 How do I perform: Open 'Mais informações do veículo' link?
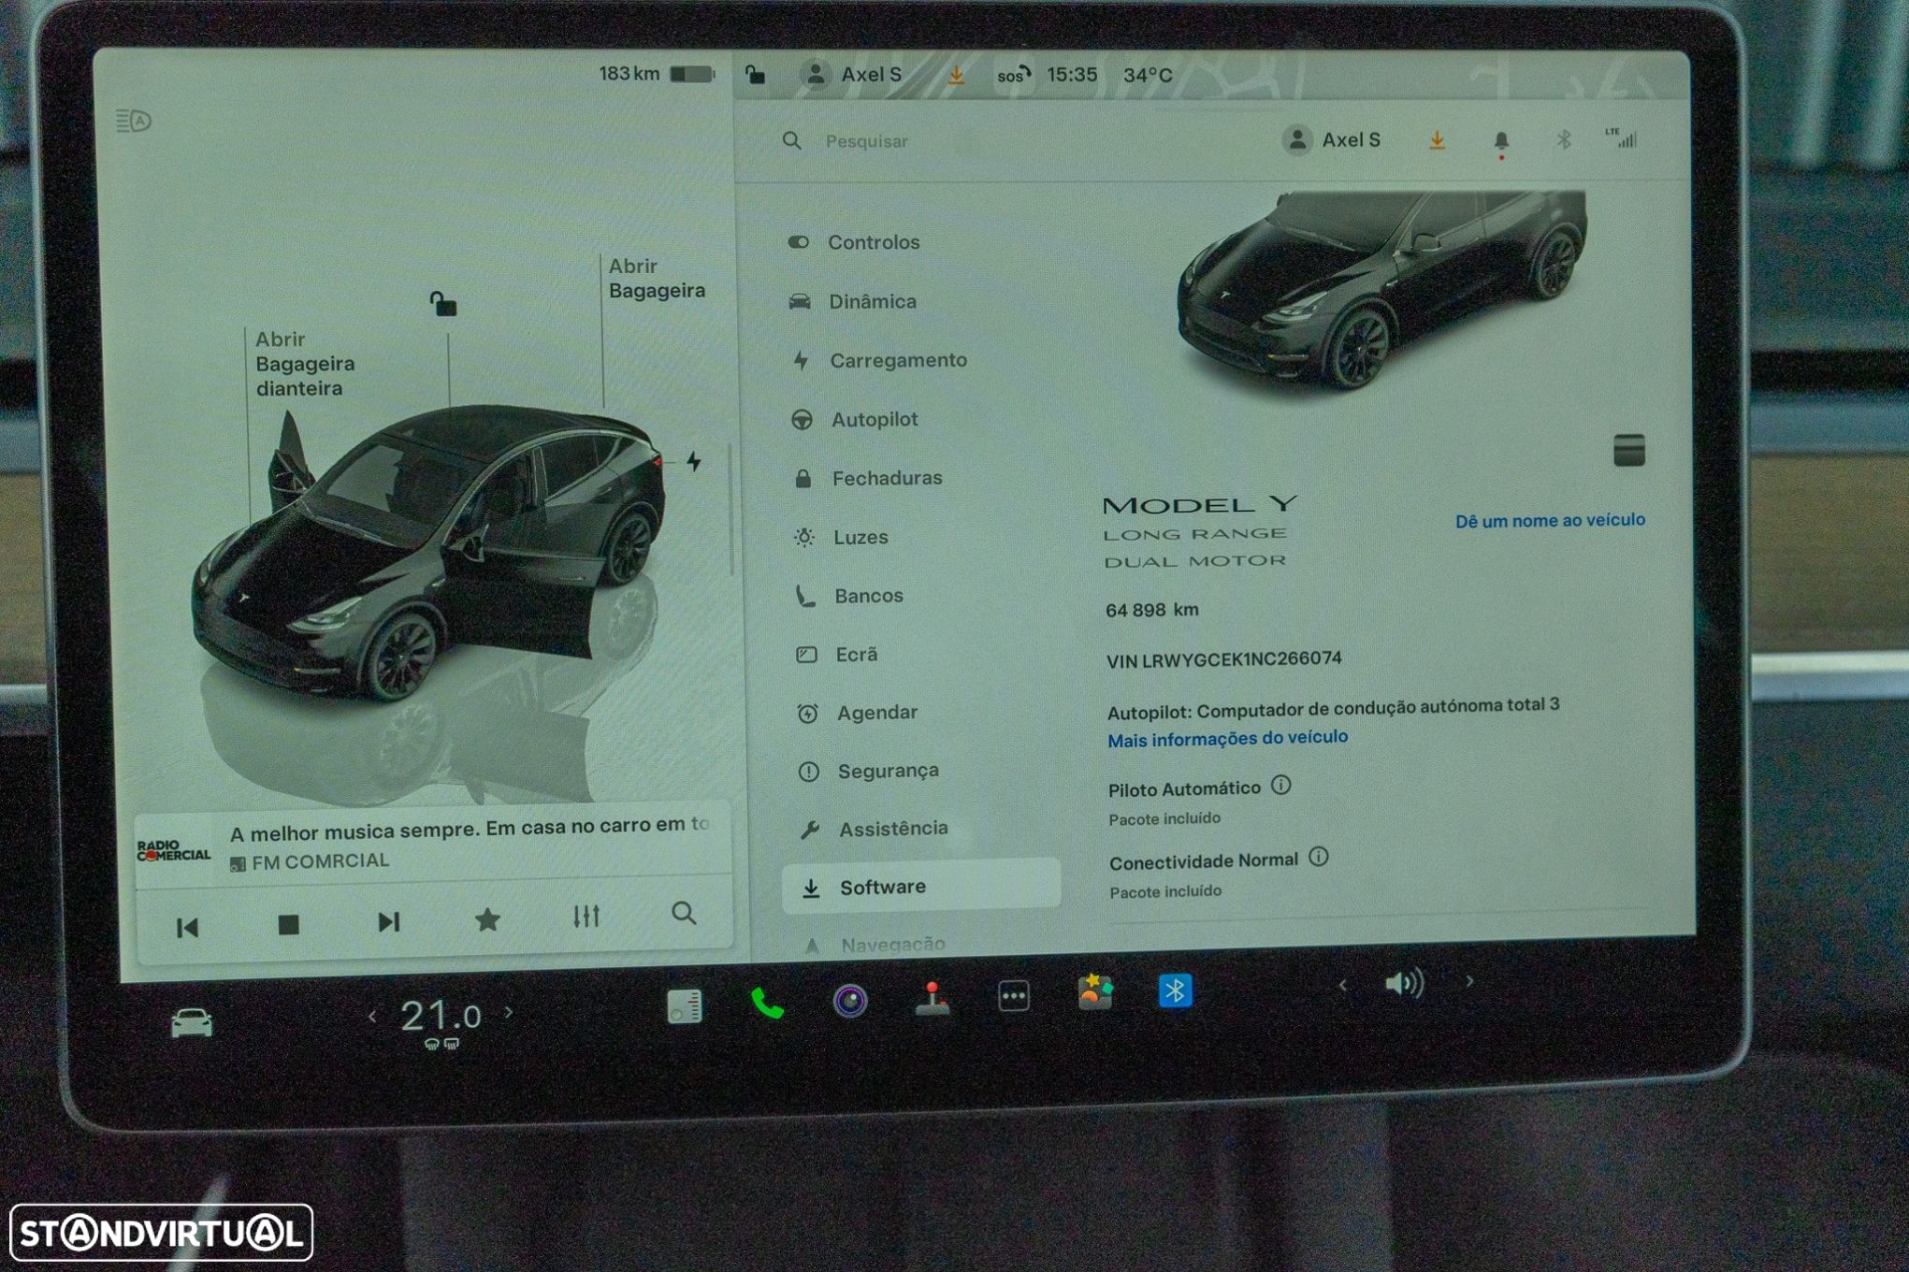click(1227, 739)
